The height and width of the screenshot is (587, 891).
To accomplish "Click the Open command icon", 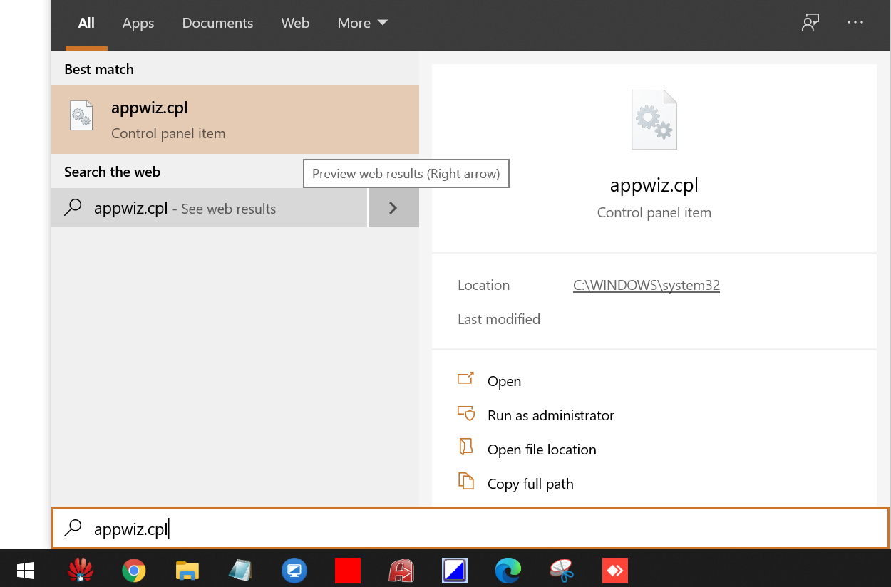I will tap(465, 380).
